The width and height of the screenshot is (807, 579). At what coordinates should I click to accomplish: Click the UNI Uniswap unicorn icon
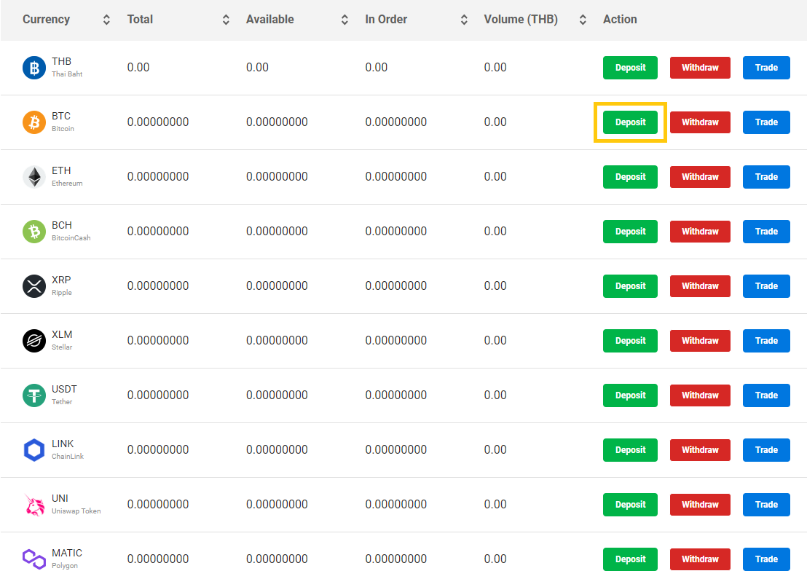tap(34, 505)
